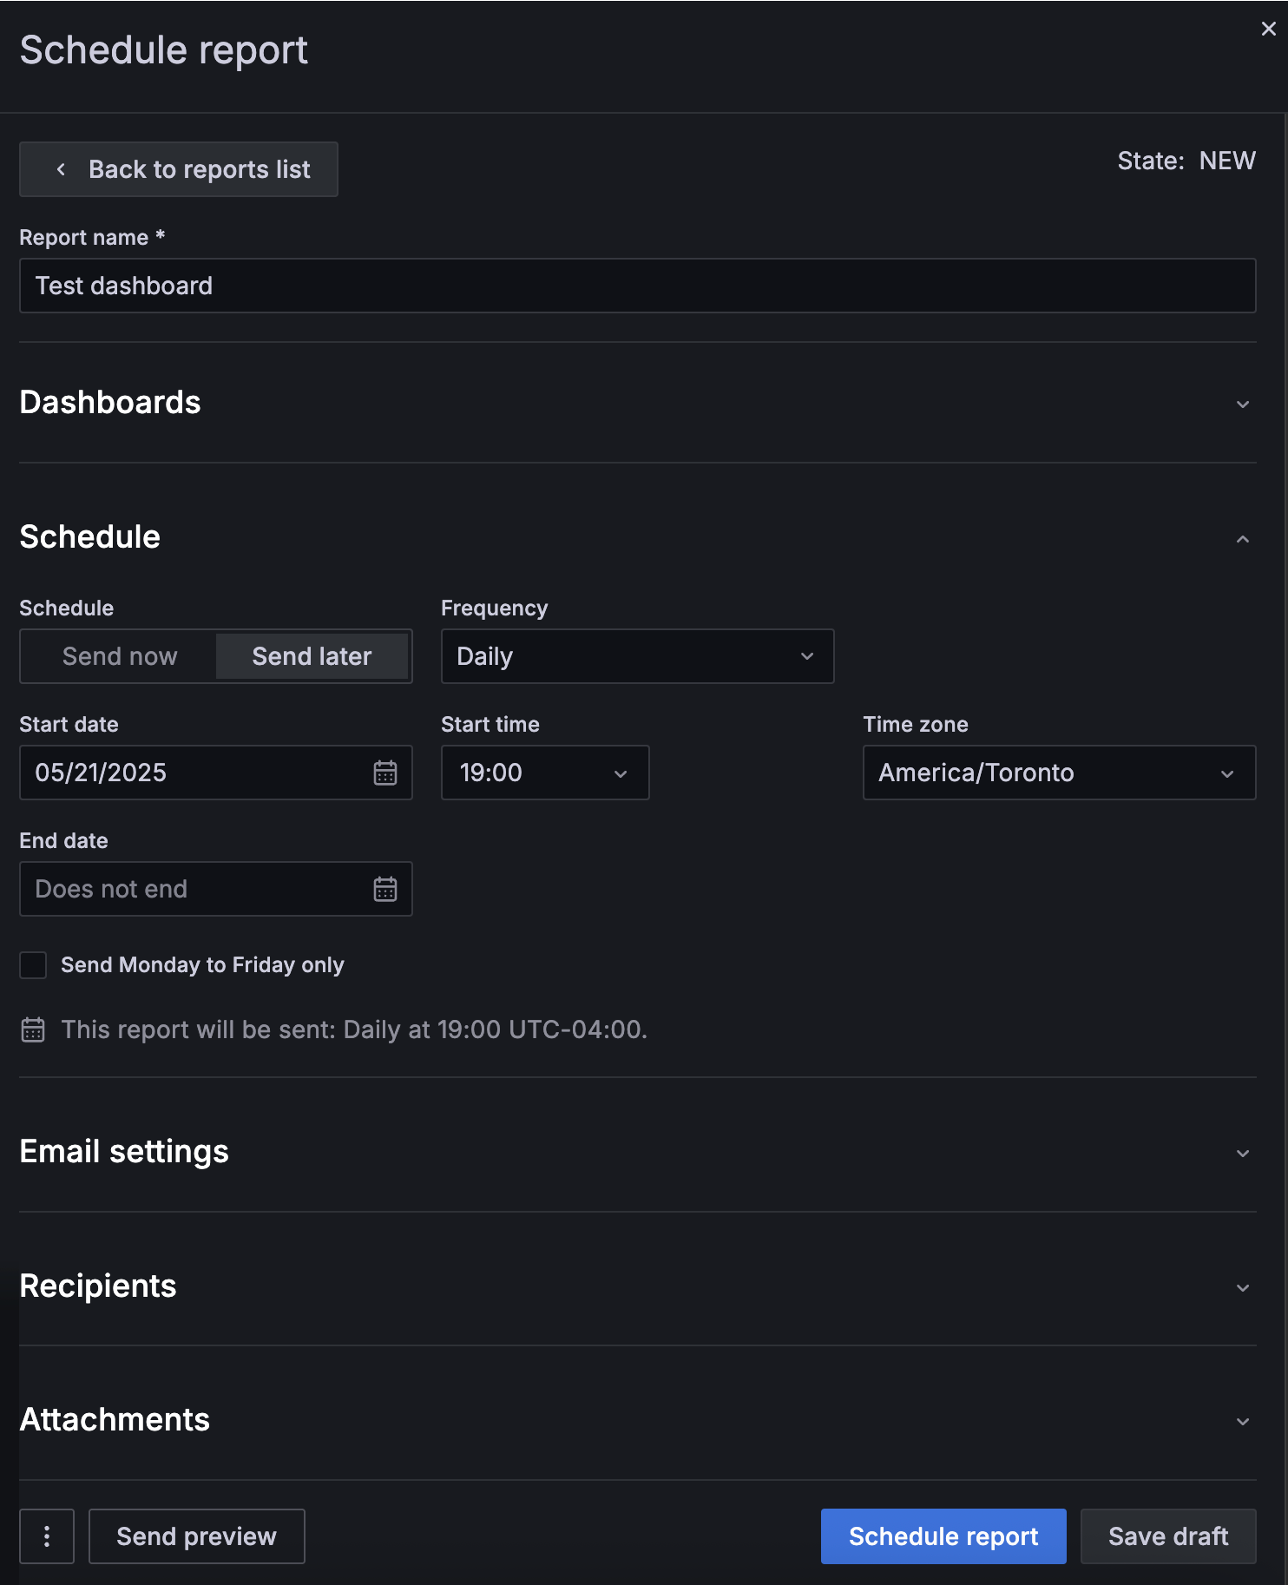Select the Send now option
This screenshot has height=1585, width=1288.
(120, 656)
